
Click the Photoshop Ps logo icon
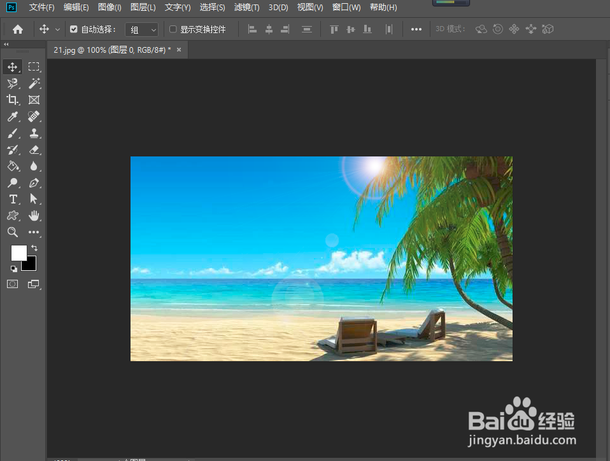pos(11,7)
